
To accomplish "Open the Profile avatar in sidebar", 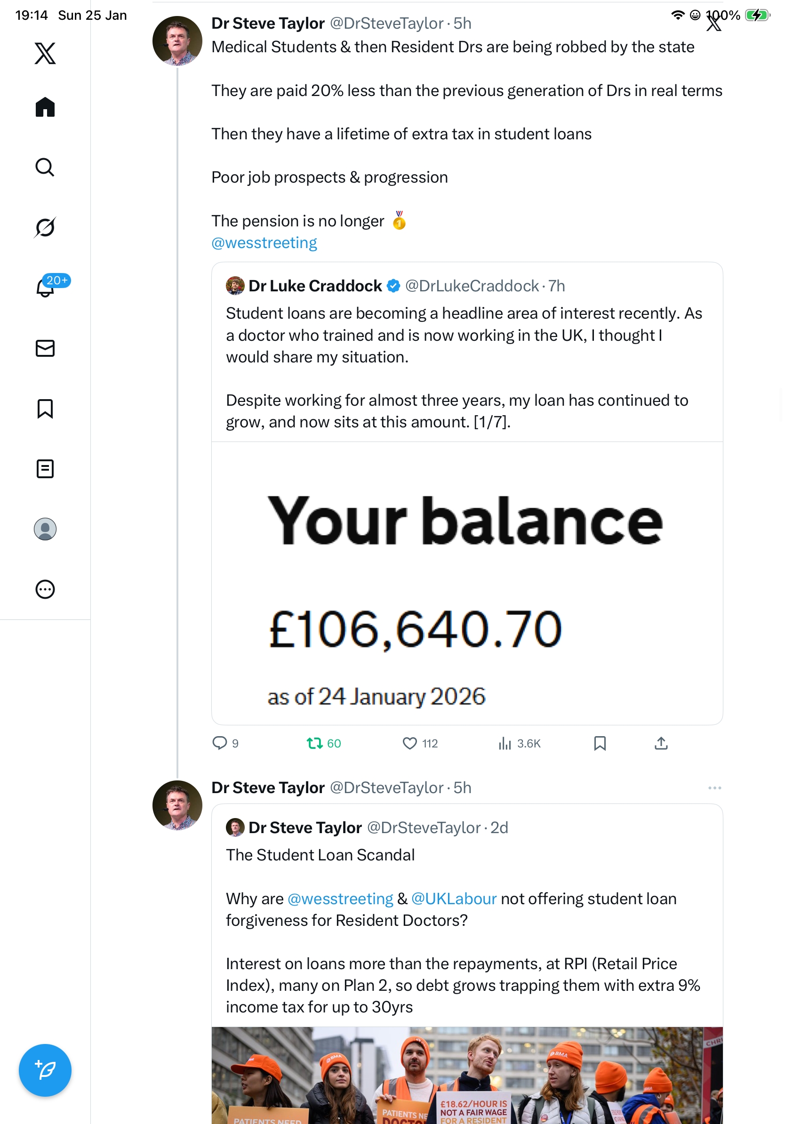I will point(45,529).
